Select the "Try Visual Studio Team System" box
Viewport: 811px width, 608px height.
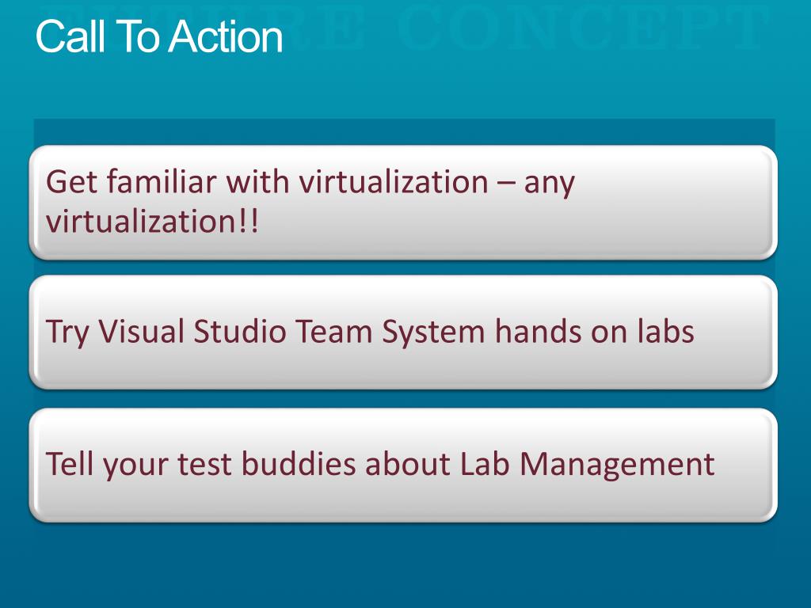[x=403, y=332]
